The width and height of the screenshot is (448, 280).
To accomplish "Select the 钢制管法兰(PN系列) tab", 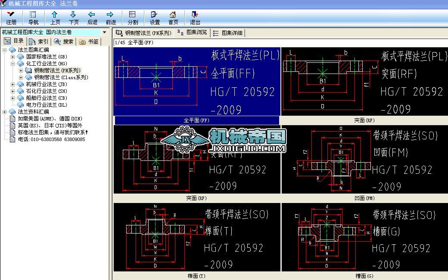I will pyautogui.click(x=144, y=33).
